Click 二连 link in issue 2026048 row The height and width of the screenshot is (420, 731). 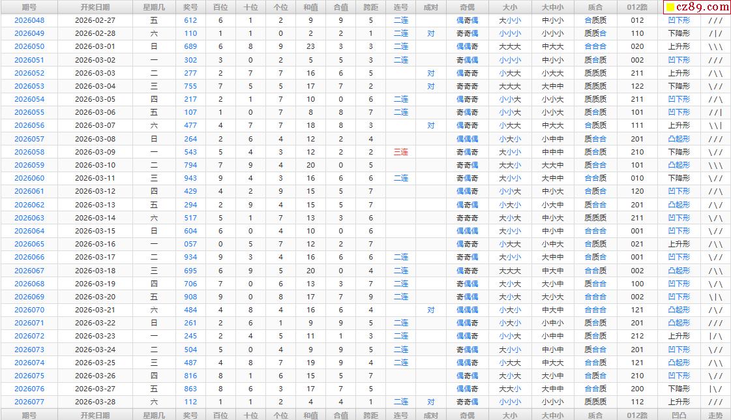pyautogui.click(x=401, y=20)
